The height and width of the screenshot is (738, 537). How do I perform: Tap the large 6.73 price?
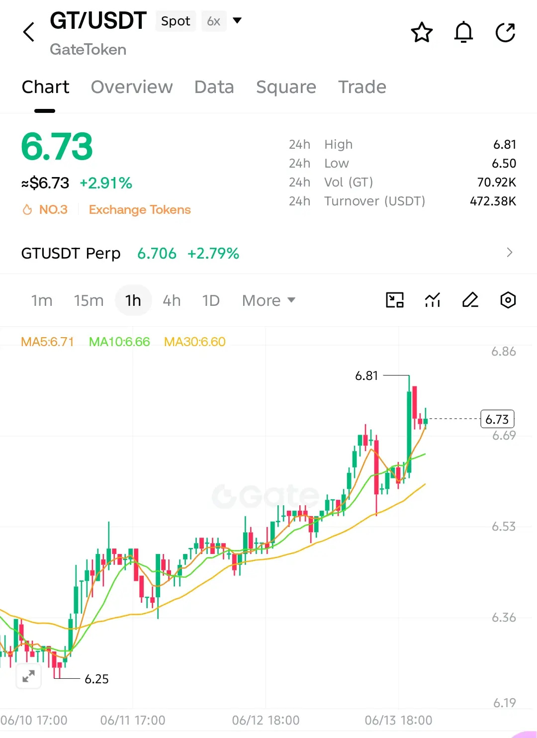57,146
